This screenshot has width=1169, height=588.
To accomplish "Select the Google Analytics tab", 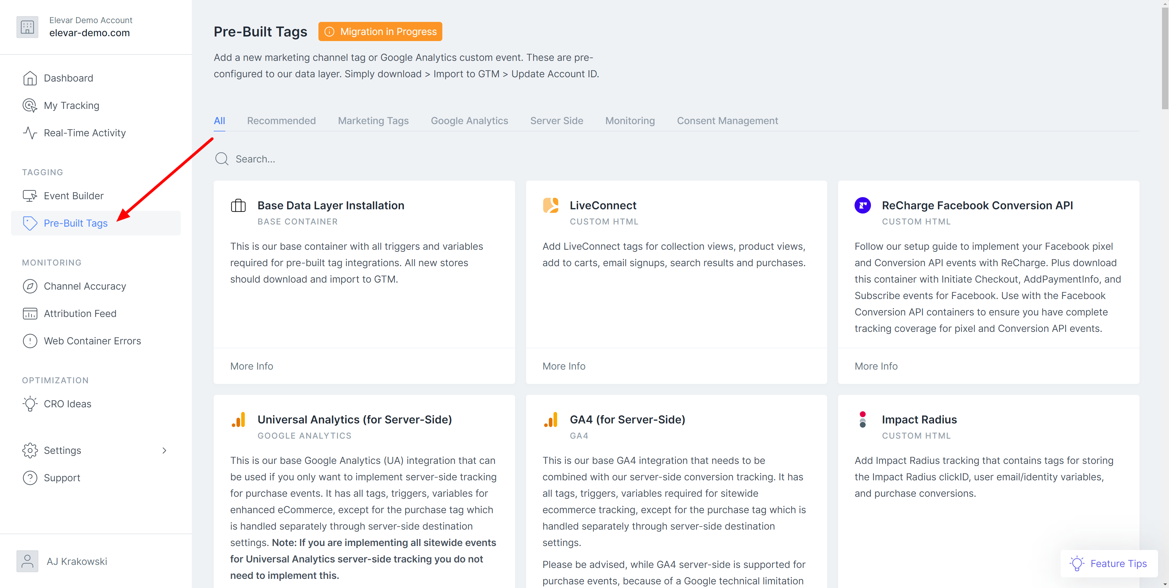I will pyautogui.click(x=469, y=120).
